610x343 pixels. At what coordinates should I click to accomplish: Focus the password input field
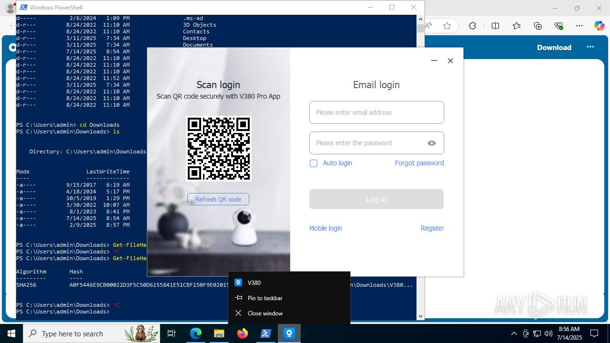point(376,143)
